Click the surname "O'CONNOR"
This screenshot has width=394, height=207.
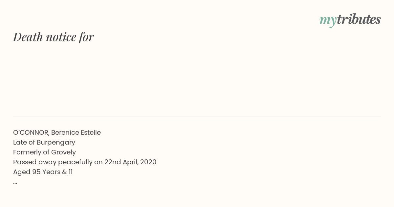pyautogui.click(x=31, y=132)
